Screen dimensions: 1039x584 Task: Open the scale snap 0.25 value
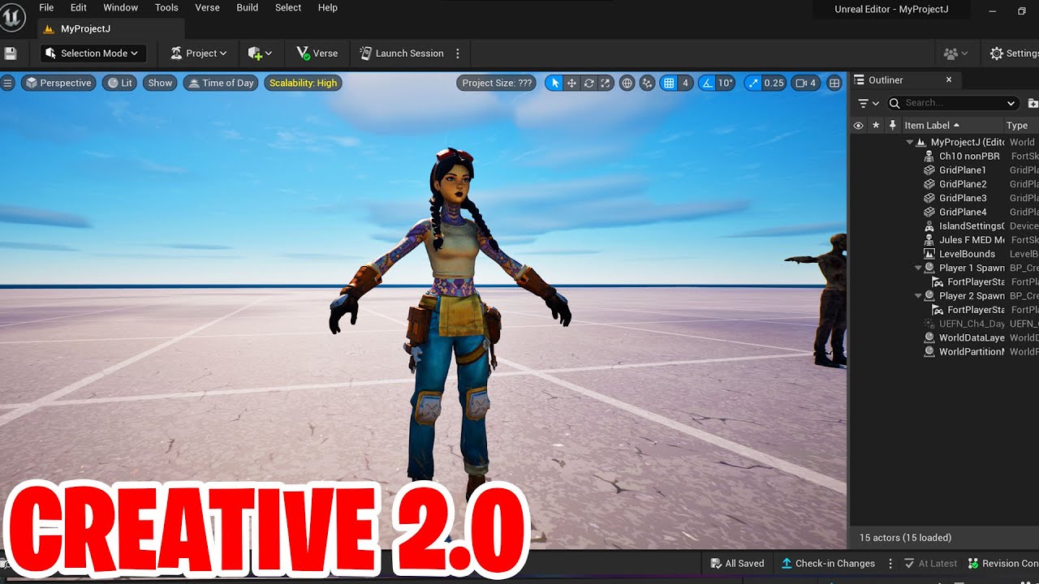tap(774, 83)
